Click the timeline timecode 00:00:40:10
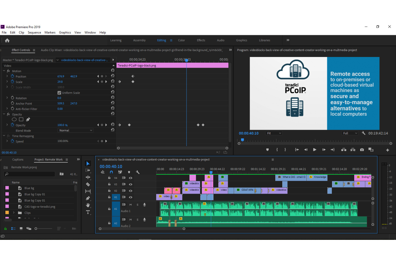Image resolution: width=396 pixels, height=264 pixels. click(x=111, y=166)
